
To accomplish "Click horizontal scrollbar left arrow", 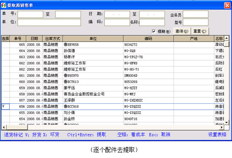I will pyautogui.click(x=4, y=128).
